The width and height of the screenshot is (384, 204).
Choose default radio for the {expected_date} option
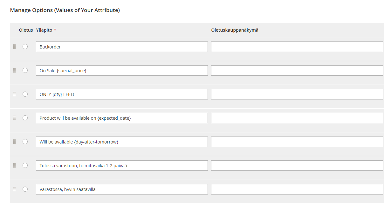pyautogui.click(x=25, y=118)
